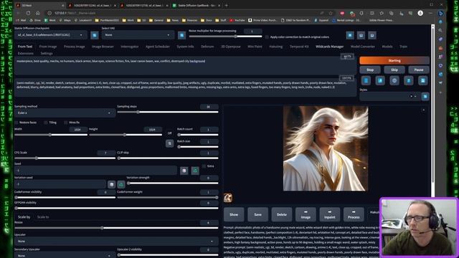The width and height of the screenshot is (459, 258).
Task: Switch to the From Image tab
Action: [x=48, y=47]
